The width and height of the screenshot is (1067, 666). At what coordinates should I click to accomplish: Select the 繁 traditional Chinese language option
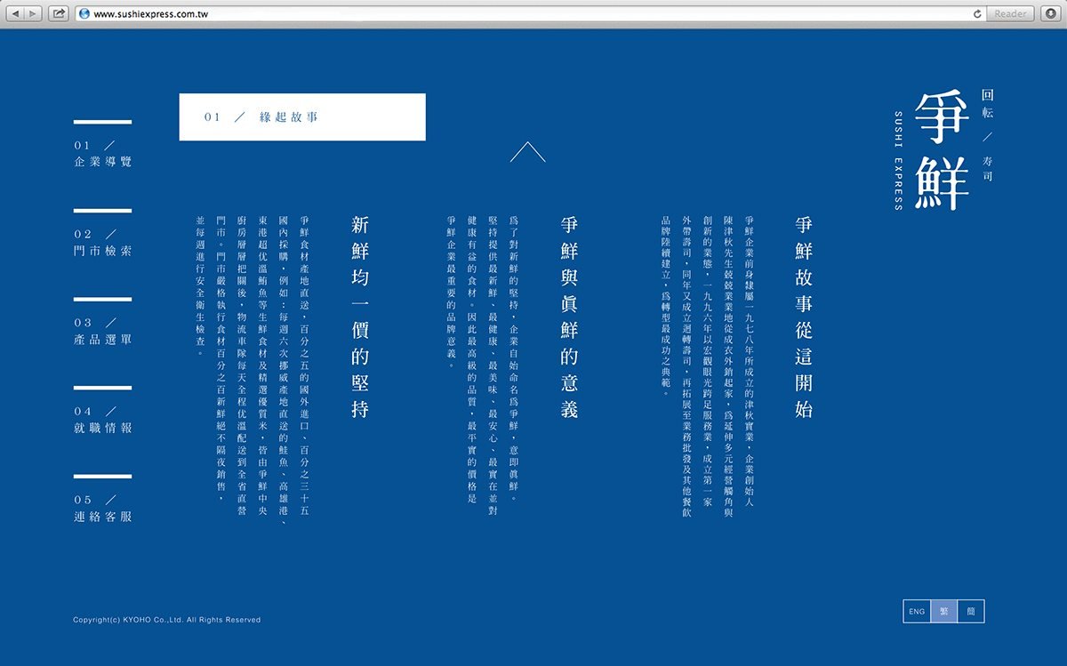tap(943, 612)
